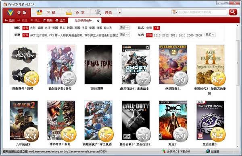Click the vertical scrollbar thumb

[238, 63]
